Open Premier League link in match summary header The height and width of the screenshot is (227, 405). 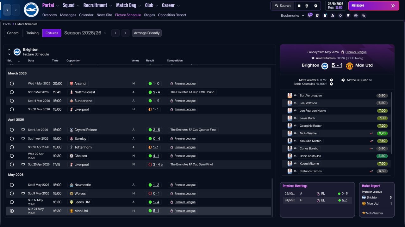356,52
